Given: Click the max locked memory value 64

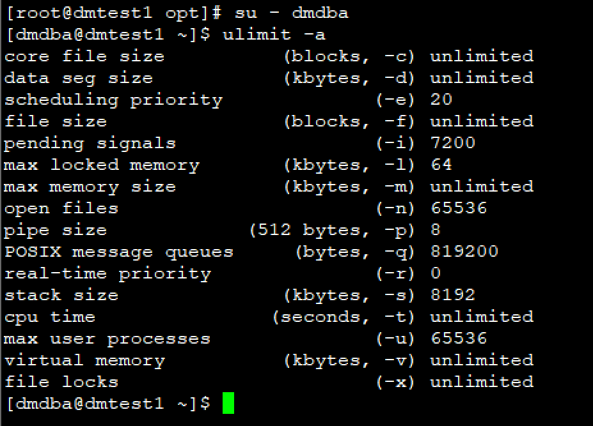Looking at the screenshot, I should [x=441, y=165].
